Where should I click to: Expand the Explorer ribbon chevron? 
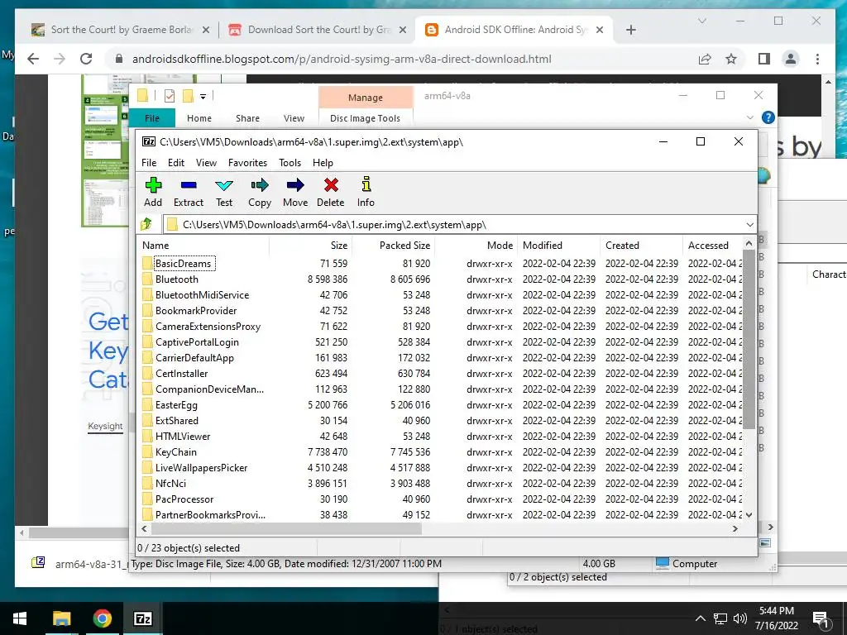point(749,117)
